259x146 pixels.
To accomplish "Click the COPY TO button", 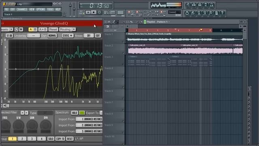I will [60, 139].
